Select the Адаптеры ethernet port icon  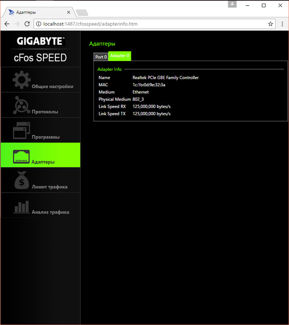[21, 157]
